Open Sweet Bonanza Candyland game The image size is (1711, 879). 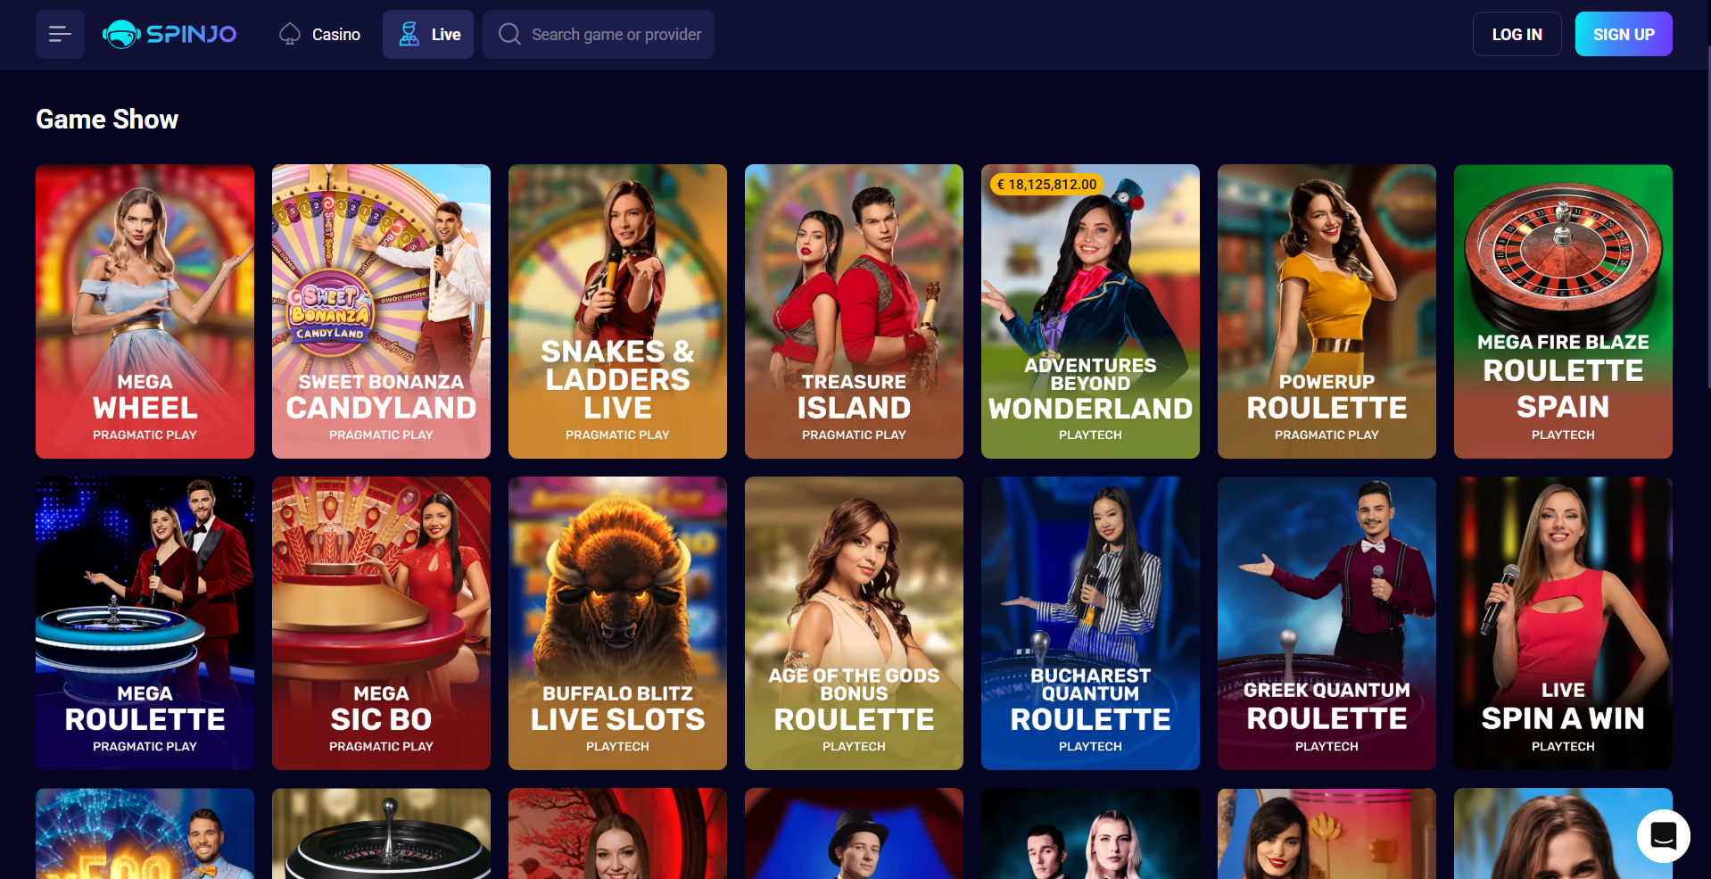tap(381, 311)
